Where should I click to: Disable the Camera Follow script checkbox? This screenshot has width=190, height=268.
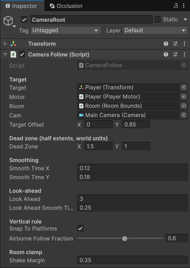[22, 54]
